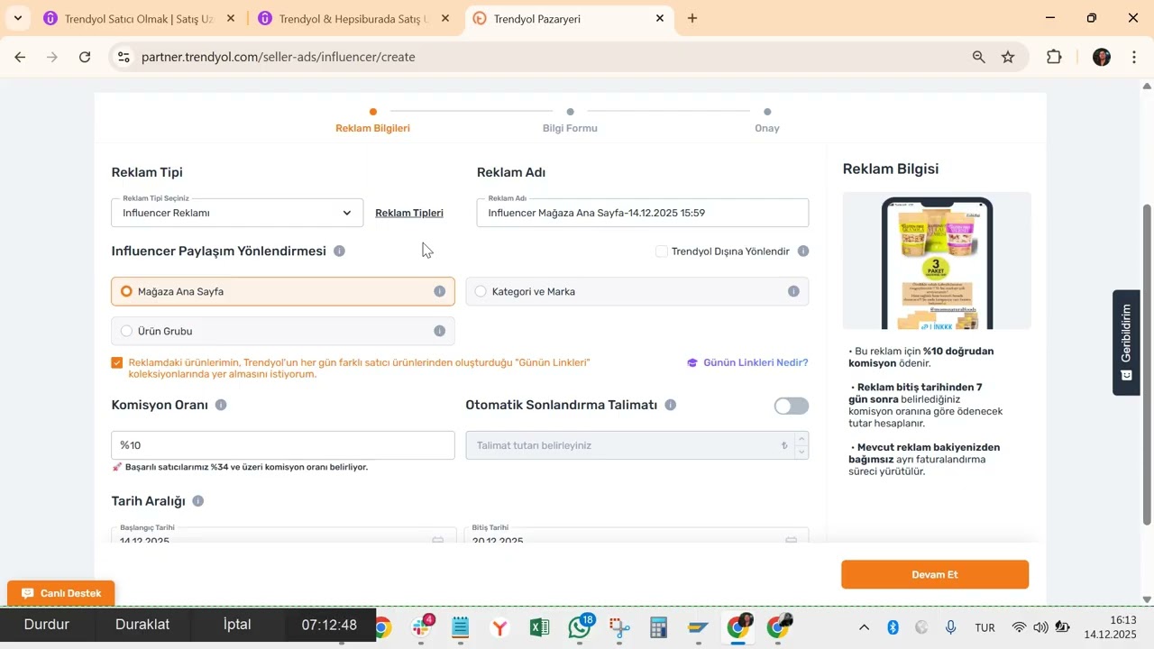The image size is (1154, 649).
Task: Click info icon beside Komisyon Oranı
Action: (221, 405)
